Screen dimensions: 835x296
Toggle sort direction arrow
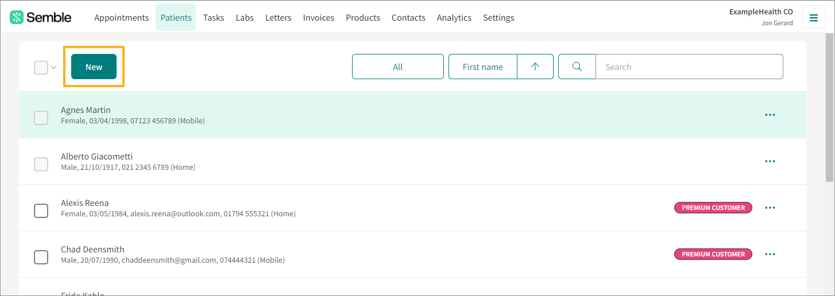coord(535,67)
